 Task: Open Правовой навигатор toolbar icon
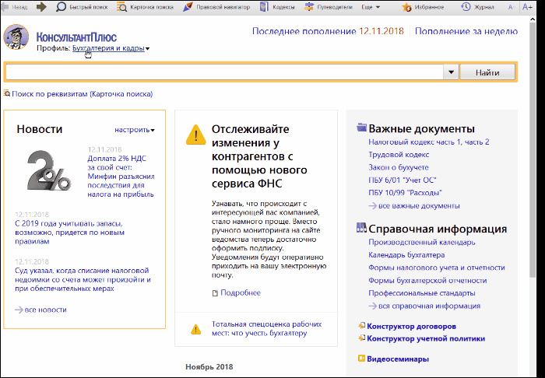pyautogui.click(x=188, y=6)
